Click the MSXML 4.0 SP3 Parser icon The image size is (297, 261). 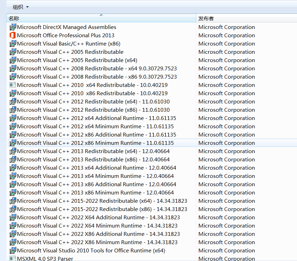(x=12, y=258)
